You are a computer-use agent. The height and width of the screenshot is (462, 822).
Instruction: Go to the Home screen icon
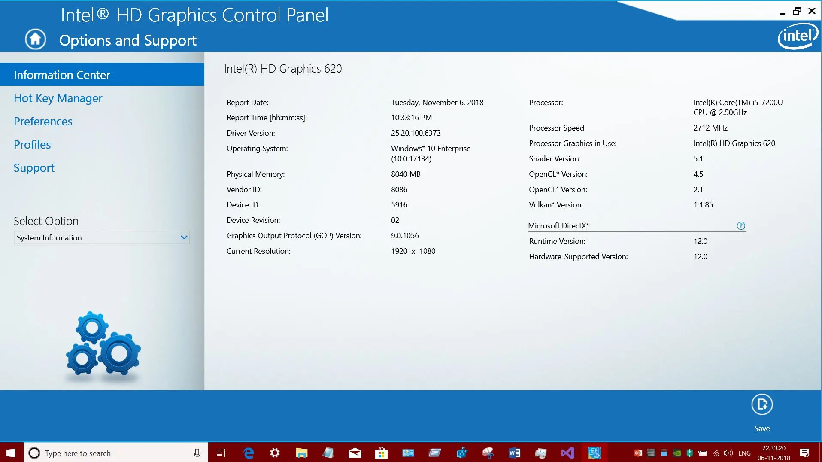coord(35,40)
